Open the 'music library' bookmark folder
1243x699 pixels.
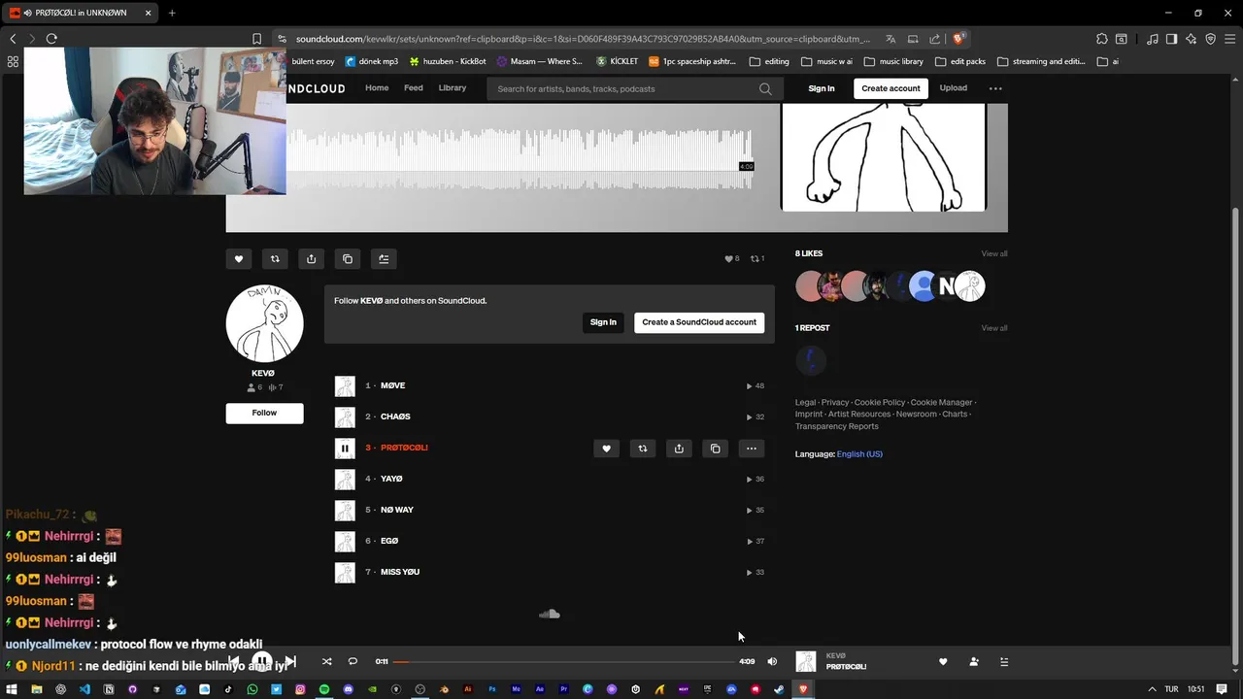click(893, 61)
